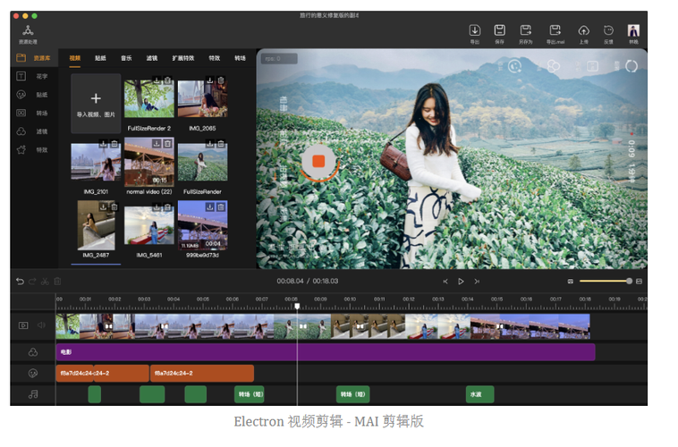Select the IMG_2065 thumbnail
Viewport: 678px width, 447px height.
tap(202, 98)
